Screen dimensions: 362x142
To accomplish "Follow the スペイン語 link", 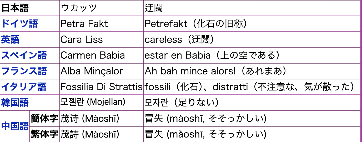I will coord(24,55).
